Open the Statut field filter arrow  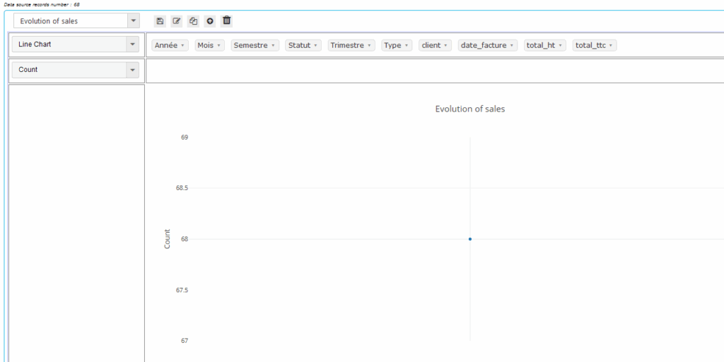(315, 46)
